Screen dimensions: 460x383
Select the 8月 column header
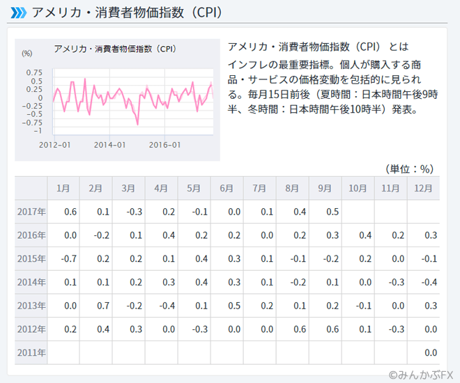[x=293, y=188]
